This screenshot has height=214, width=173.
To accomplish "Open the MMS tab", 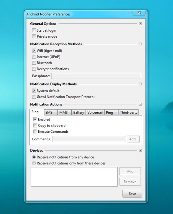I will tap(64, 113).
